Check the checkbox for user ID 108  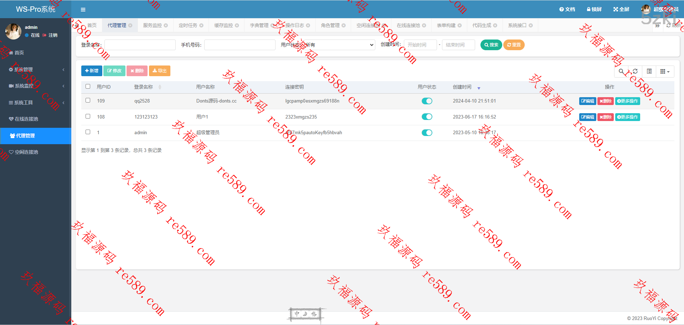(x=88, y=116)
